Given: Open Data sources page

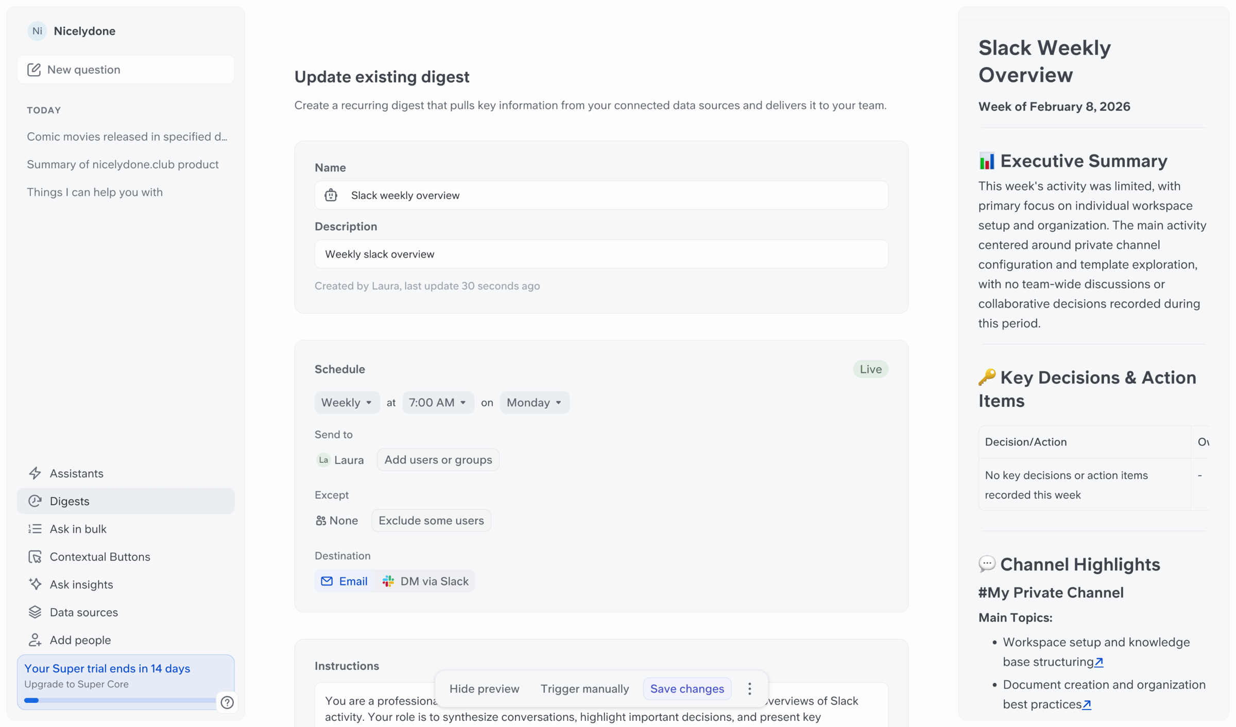Looking at the screenshot, I should [126, 612].
